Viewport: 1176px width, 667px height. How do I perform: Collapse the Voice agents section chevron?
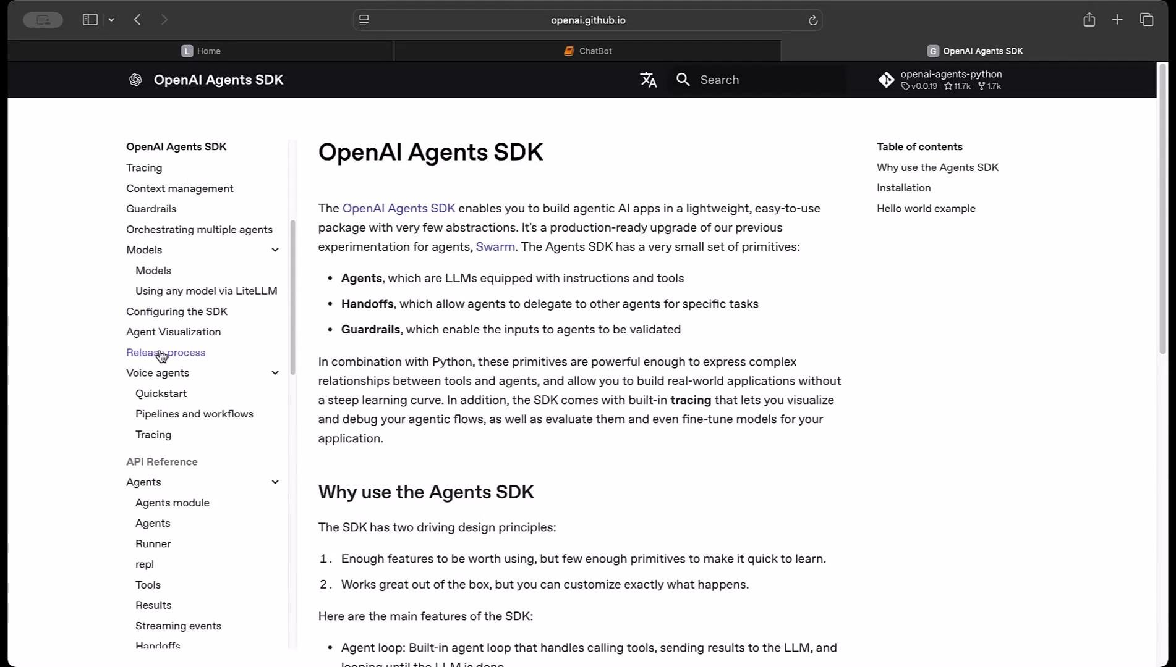point(275,372)
